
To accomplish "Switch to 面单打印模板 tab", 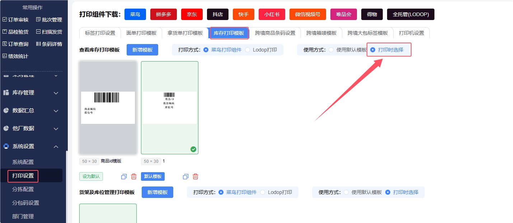I will 141,33.
